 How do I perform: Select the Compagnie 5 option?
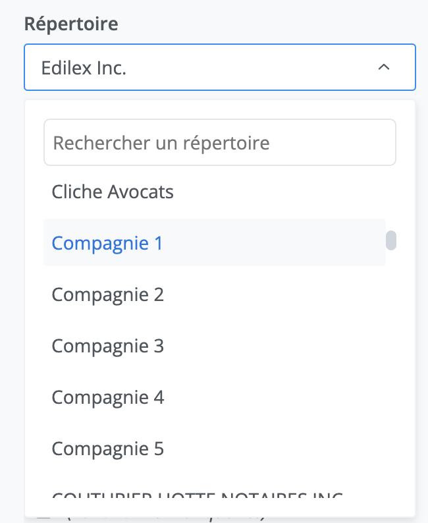(x=108, y=449)
